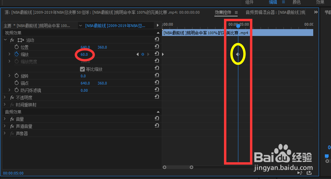Click the blue playhead marker on ruler
This screenshot has height=179, width=331.
pos(238,26)
